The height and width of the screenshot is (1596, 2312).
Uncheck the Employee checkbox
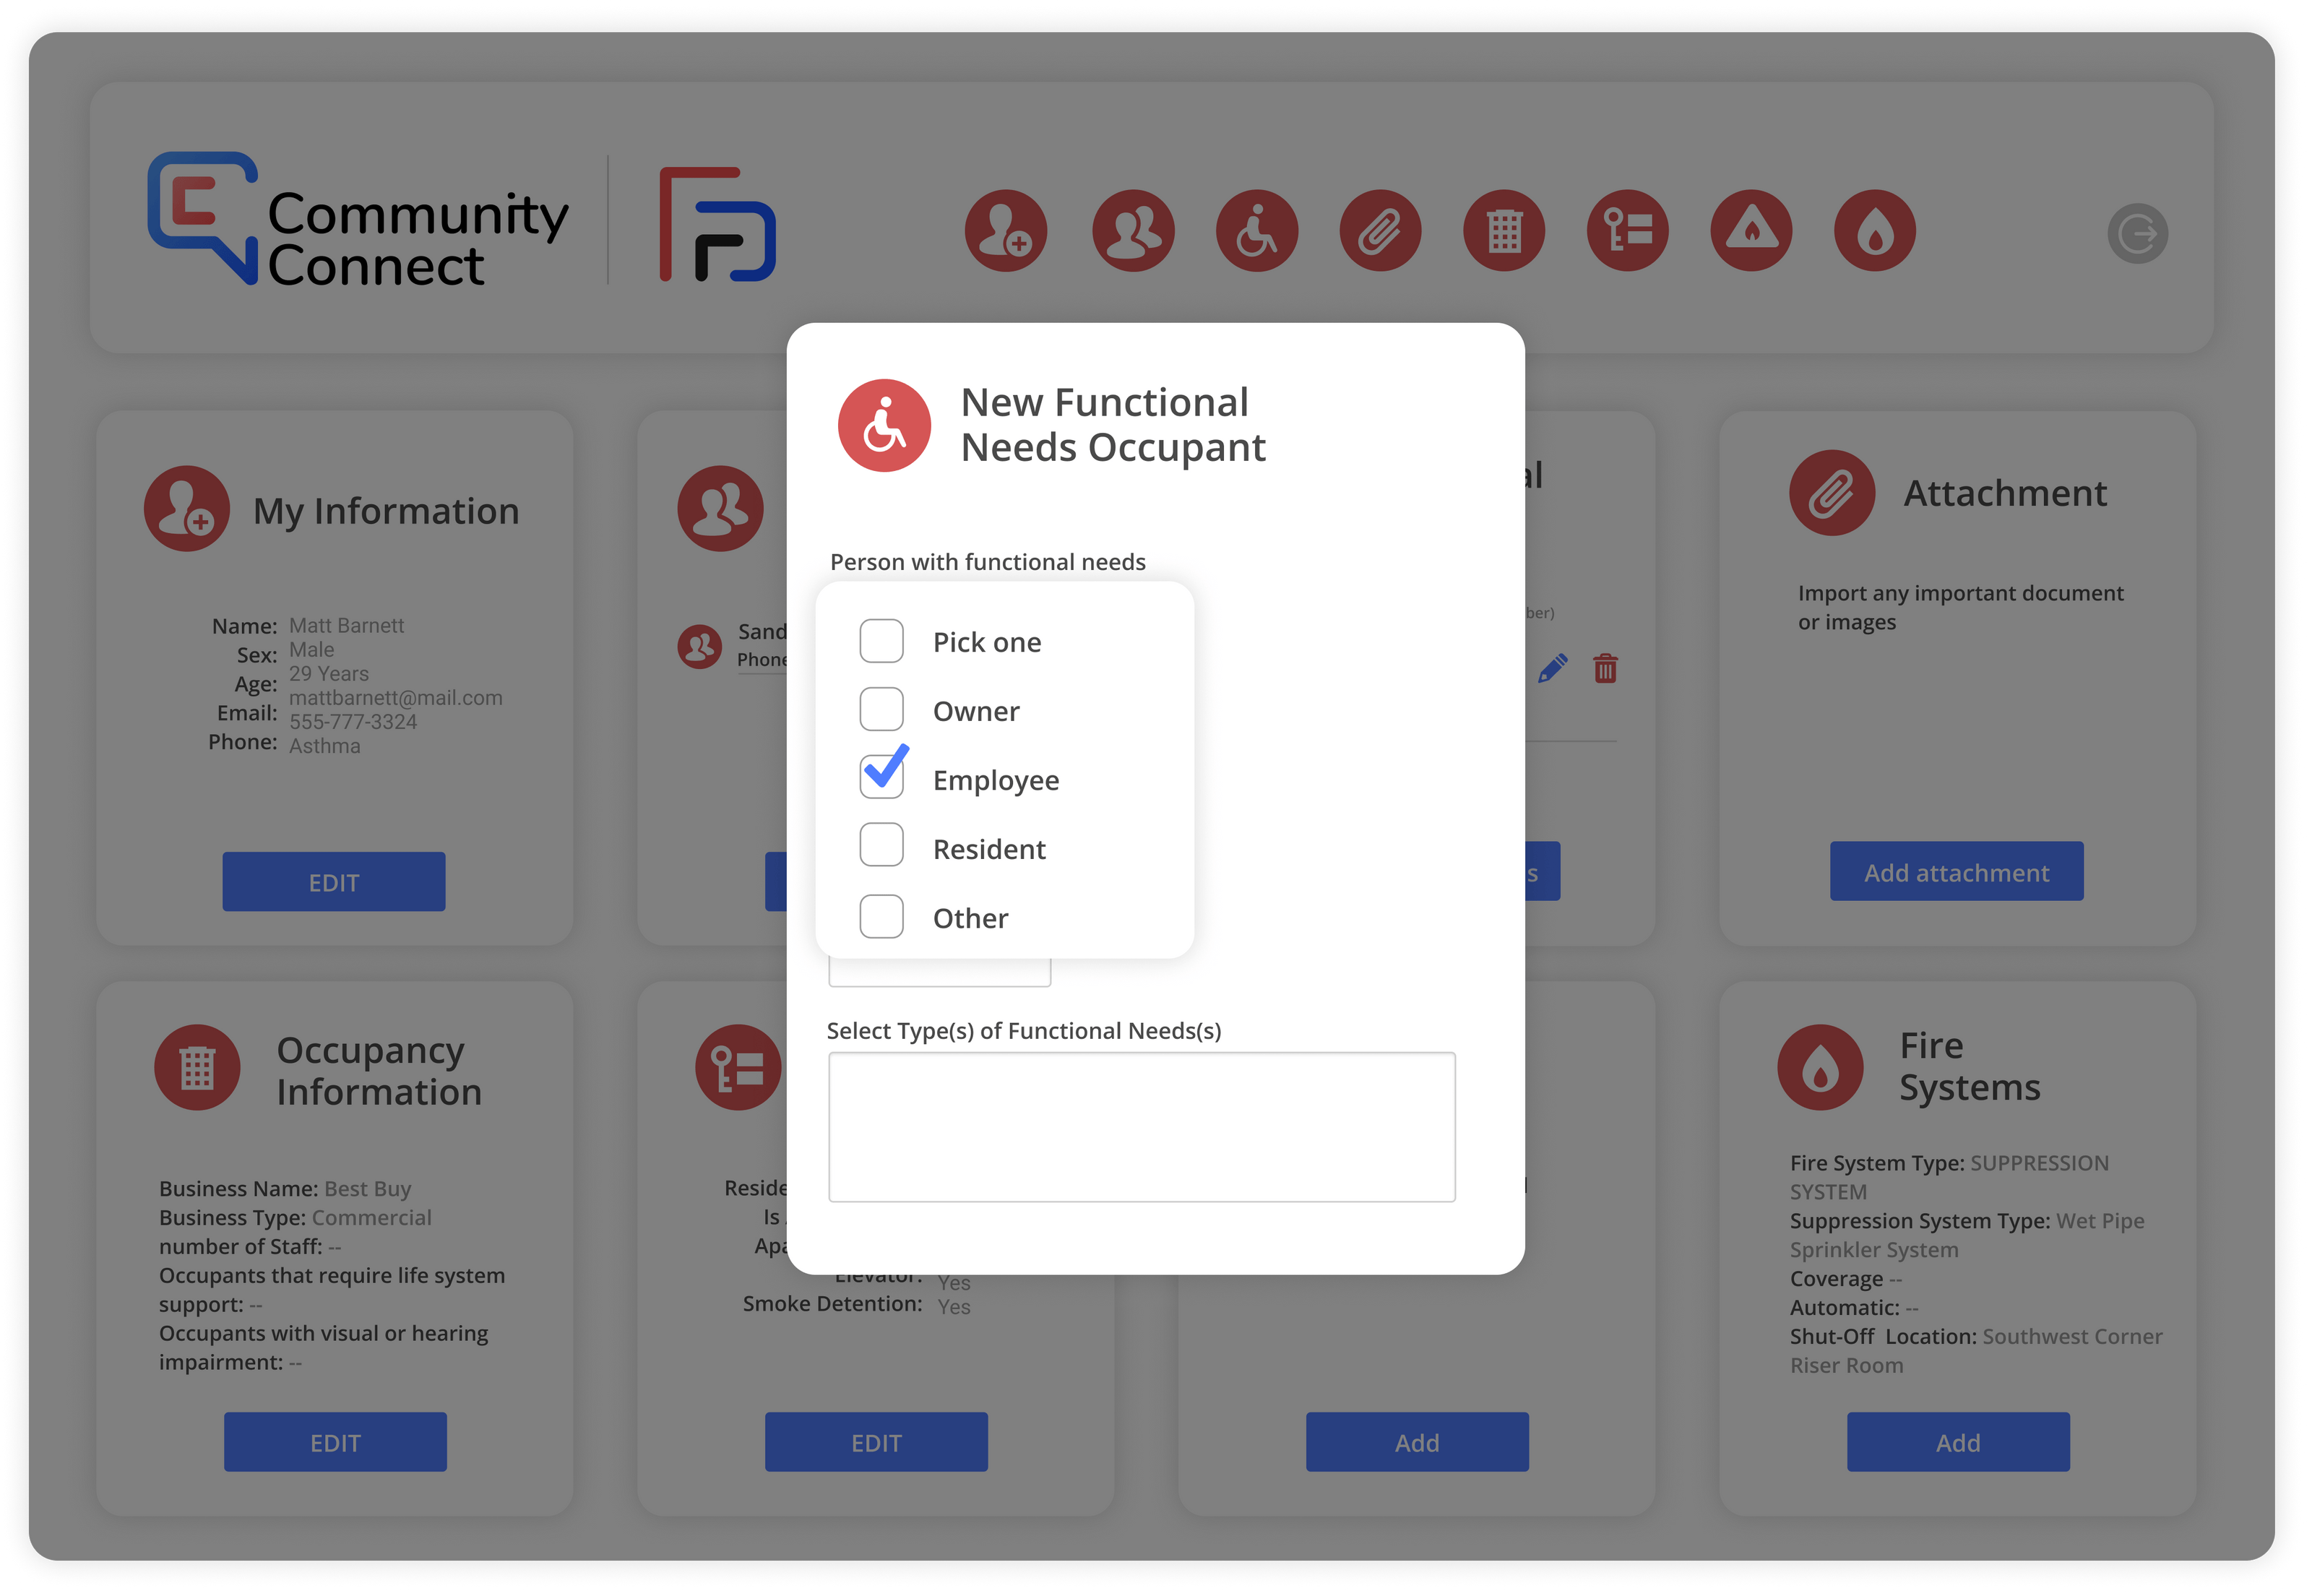pyautogui.click(x=881, y=775)
